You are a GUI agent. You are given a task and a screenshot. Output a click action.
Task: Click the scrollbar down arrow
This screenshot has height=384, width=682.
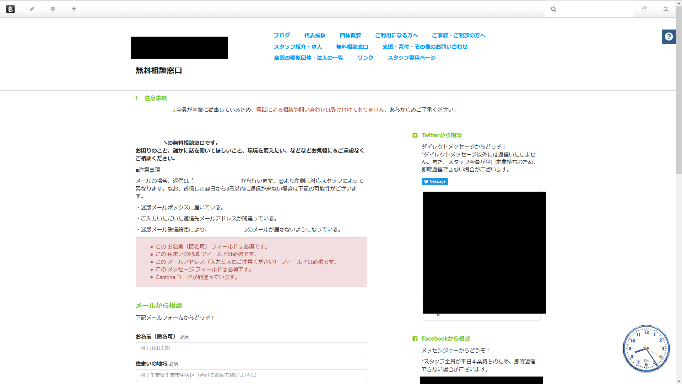point(679,381)
